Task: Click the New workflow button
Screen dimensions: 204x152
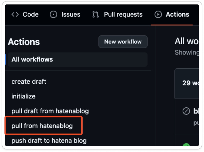Action: click(x=123, y=42)
